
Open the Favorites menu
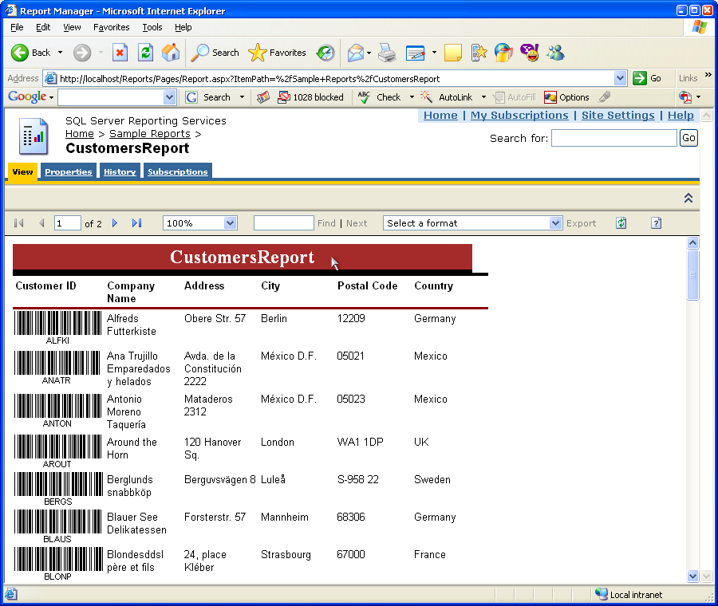point(111,27)
